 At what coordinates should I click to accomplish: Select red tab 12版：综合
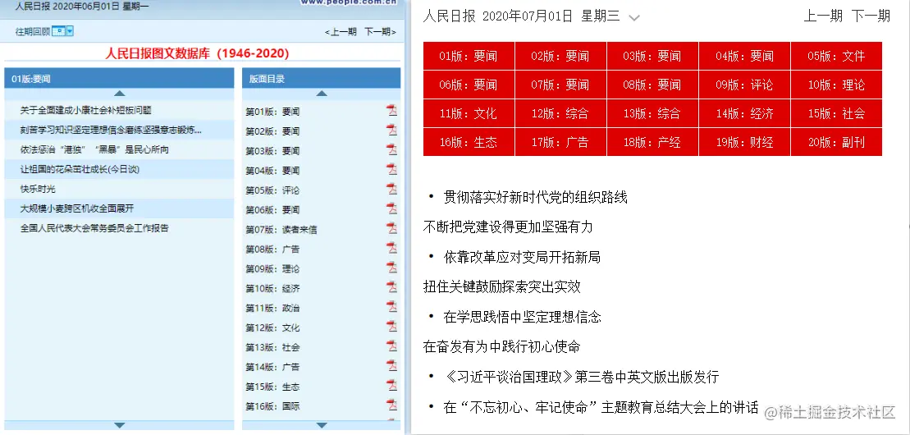coord(560,113)
